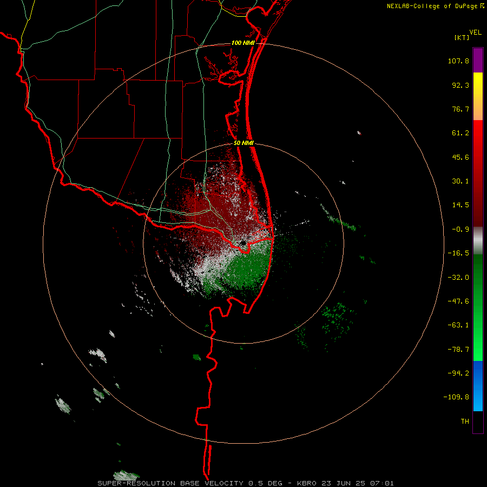Click the -47.6 legend value
Screen dimensions: 487x487
coord(458,301)
